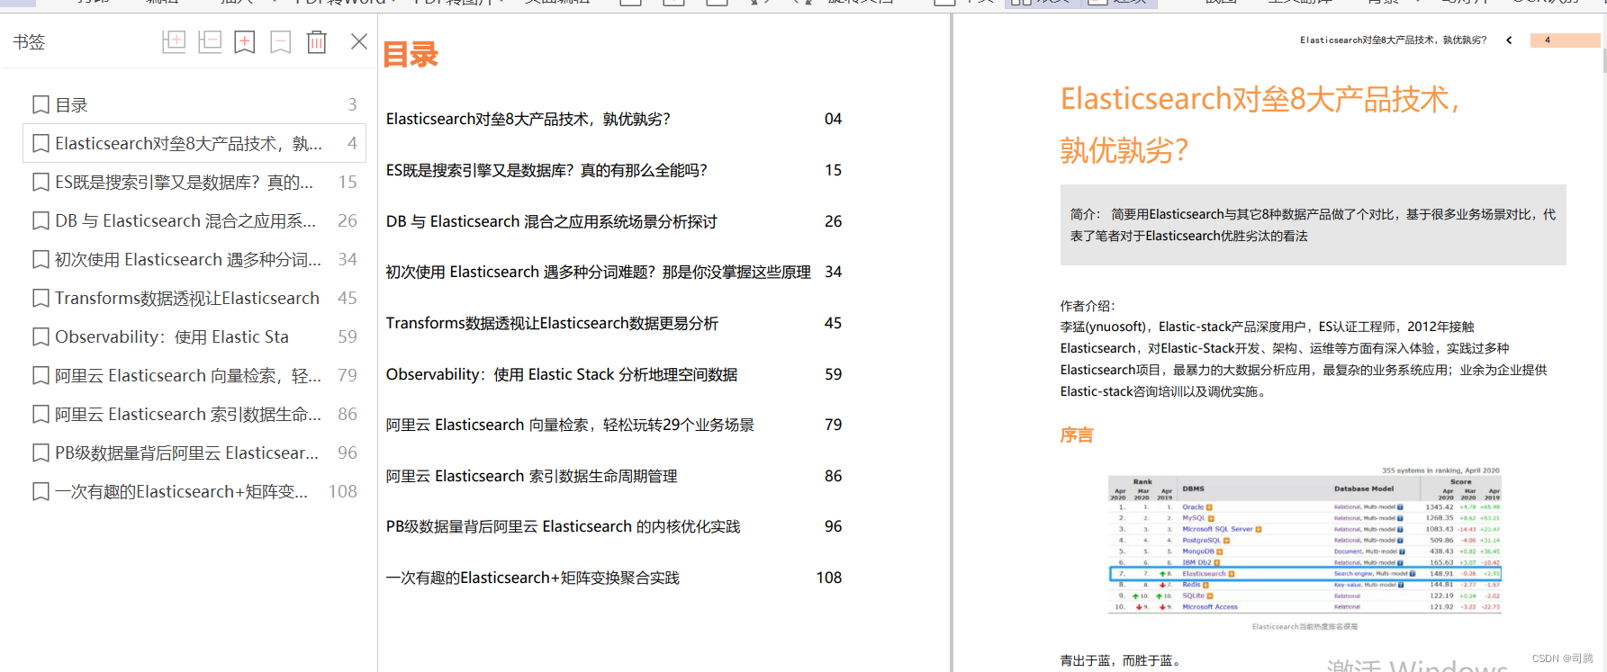Viewport: 1607px width, 672px height.
Task: Click the header text Elasticsearch对垒8大产品技术,孰优孰劣?
Action: click(x=1393, y=40)
